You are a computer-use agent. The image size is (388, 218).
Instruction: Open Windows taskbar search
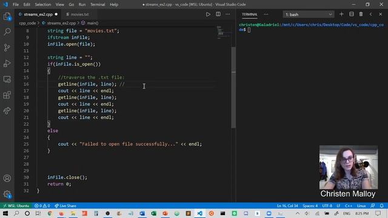[16, 213]
